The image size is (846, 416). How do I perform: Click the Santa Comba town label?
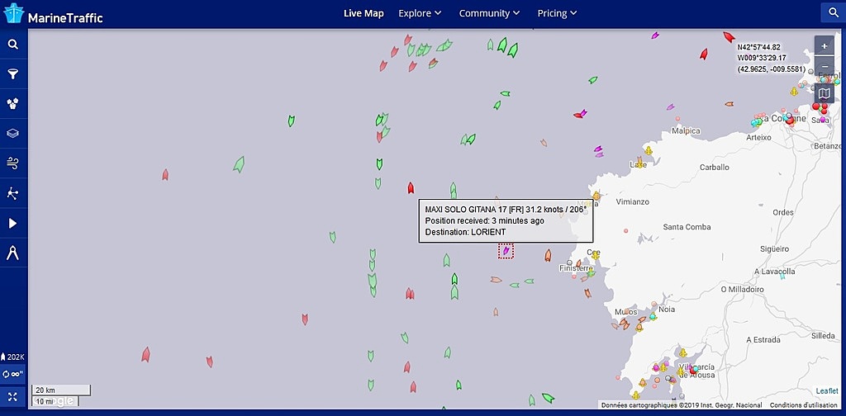[x=687, y=227]
